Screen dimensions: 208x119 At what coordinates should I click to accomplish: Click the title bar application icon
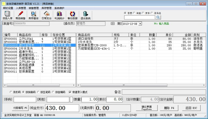click(4, 4)
